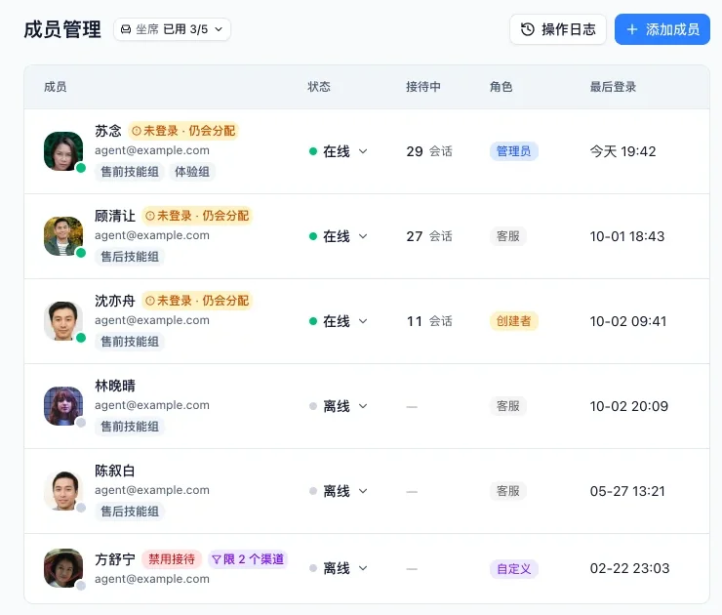Click 方舒宁's 自定义 role tag

pos(514,569)
